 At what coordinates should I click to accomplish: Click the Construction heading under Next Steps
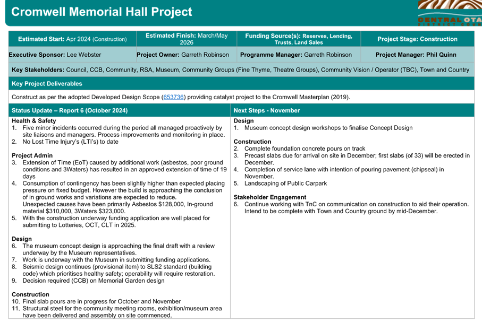252,142
